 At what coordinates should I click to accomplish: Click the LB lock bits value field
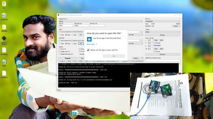pyautogui.click(x=150, y=49)
